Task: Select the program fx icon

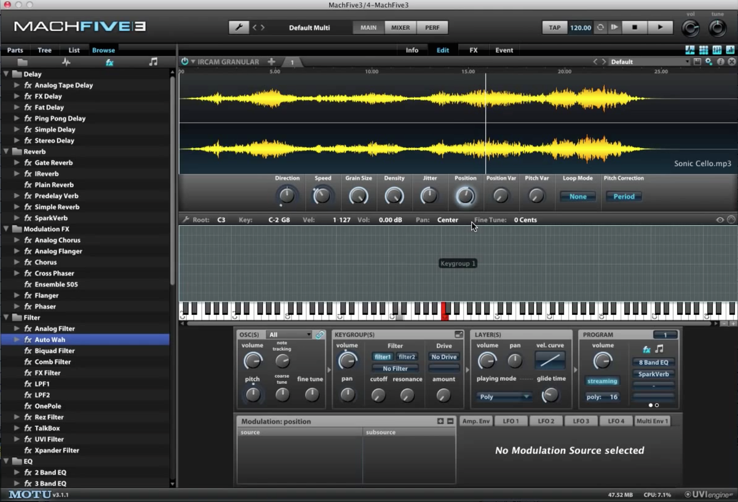Action: click(x=646, y=349)
